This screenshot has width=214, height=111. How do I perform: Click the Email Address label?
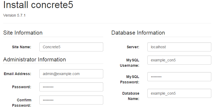coord(17,74)
